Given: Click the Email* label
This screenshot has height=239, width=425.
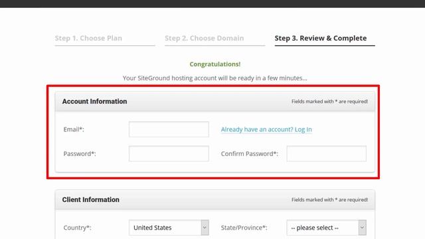Looking at the screenshot, I should click(x=74, y=129).
